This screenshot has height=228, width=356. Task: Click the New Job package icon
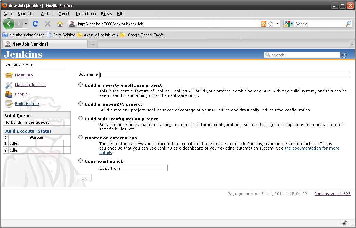(x=9, y=75)
